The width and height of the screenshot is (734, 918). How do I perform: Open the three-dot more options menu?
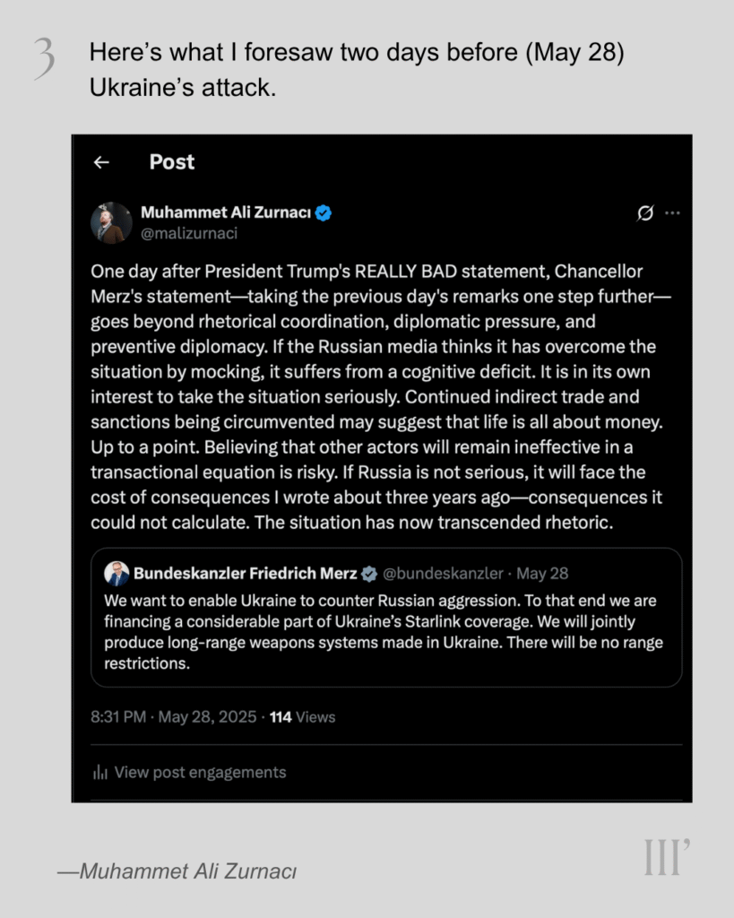672,213
